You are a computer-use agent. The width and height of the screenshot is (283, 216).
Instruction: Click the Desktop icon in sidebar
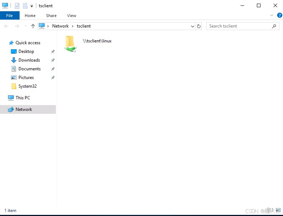14,51
